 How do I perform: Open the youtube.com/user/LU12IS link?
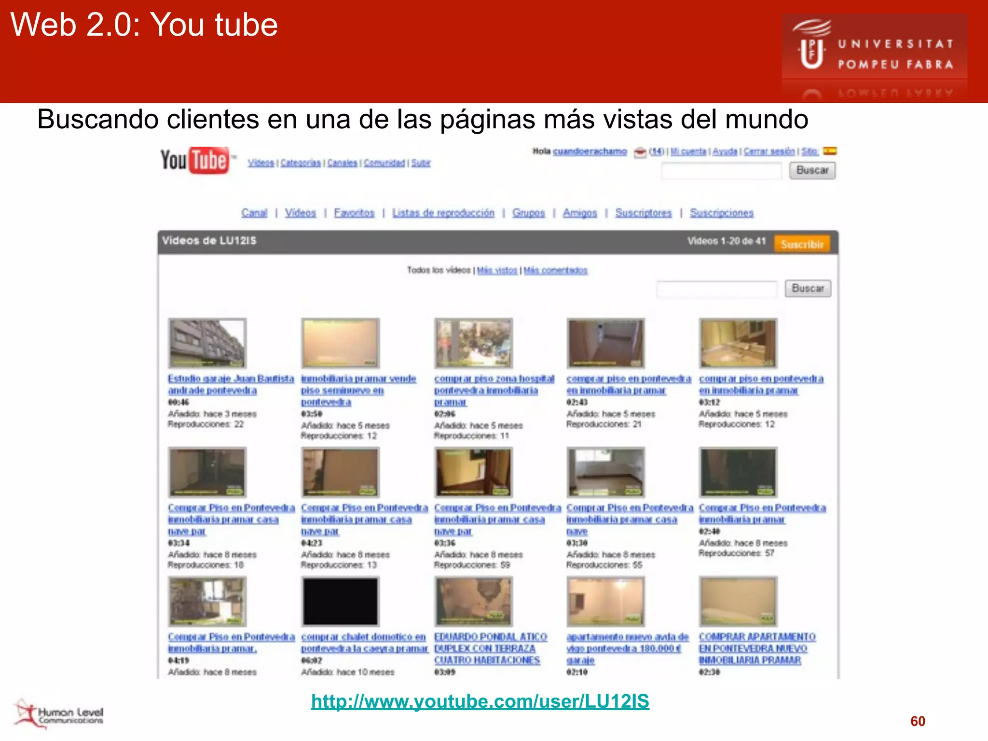480,701
